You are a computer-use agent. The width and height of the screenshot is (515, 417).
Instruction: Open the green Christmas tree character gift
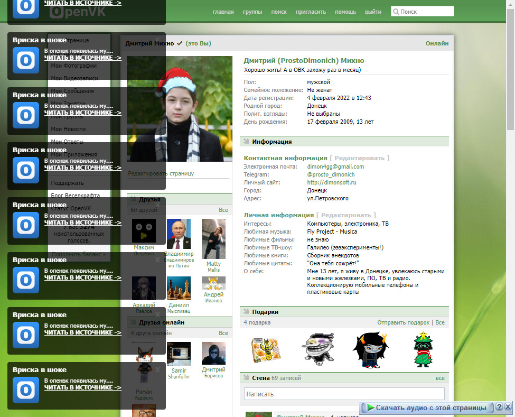pyautogui.click(x=423, y=349)
